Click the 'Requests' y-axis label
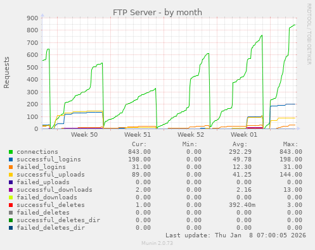Image resolution: width=315 pixels, height=250 pixels. 6,72
